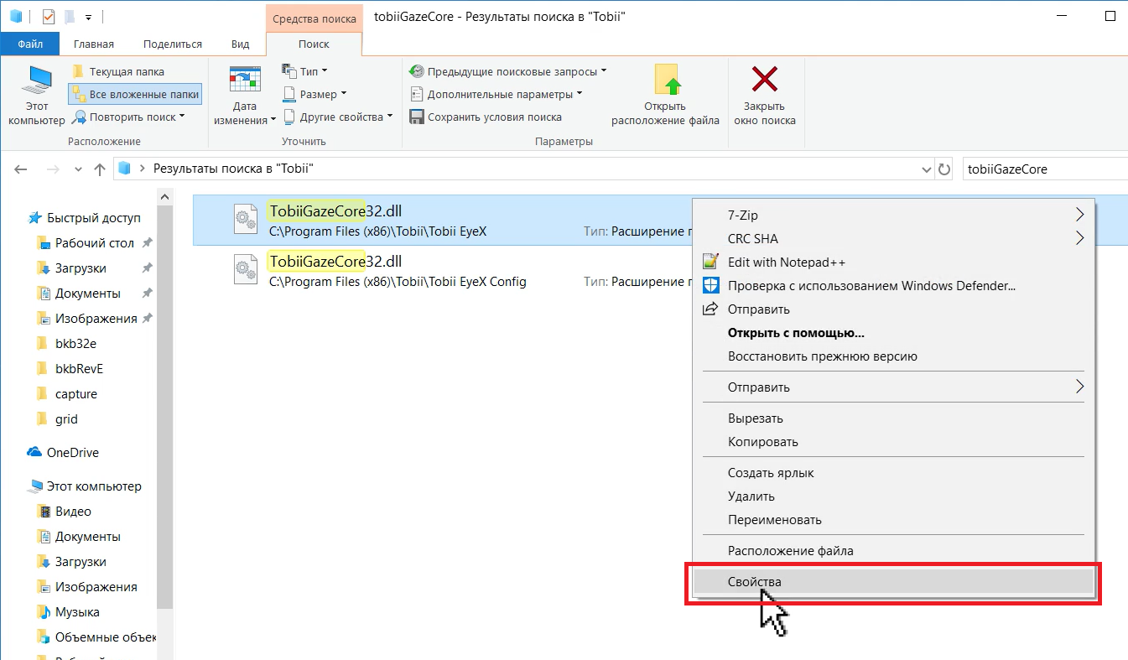Open Музыка under Этот компьютер
The image size is (1128, 660).
pos(77,612)
